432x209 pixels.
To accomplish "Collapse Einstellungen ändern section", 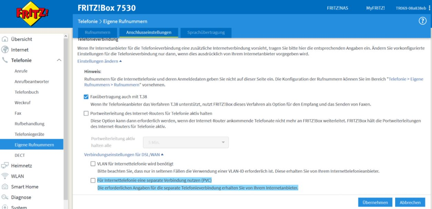I will (100, 61).
